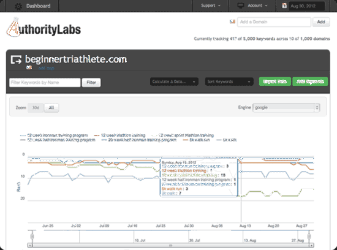Click the calendar icon beside the date
This screenshot has width=337, height=250.
click(284, 6)
